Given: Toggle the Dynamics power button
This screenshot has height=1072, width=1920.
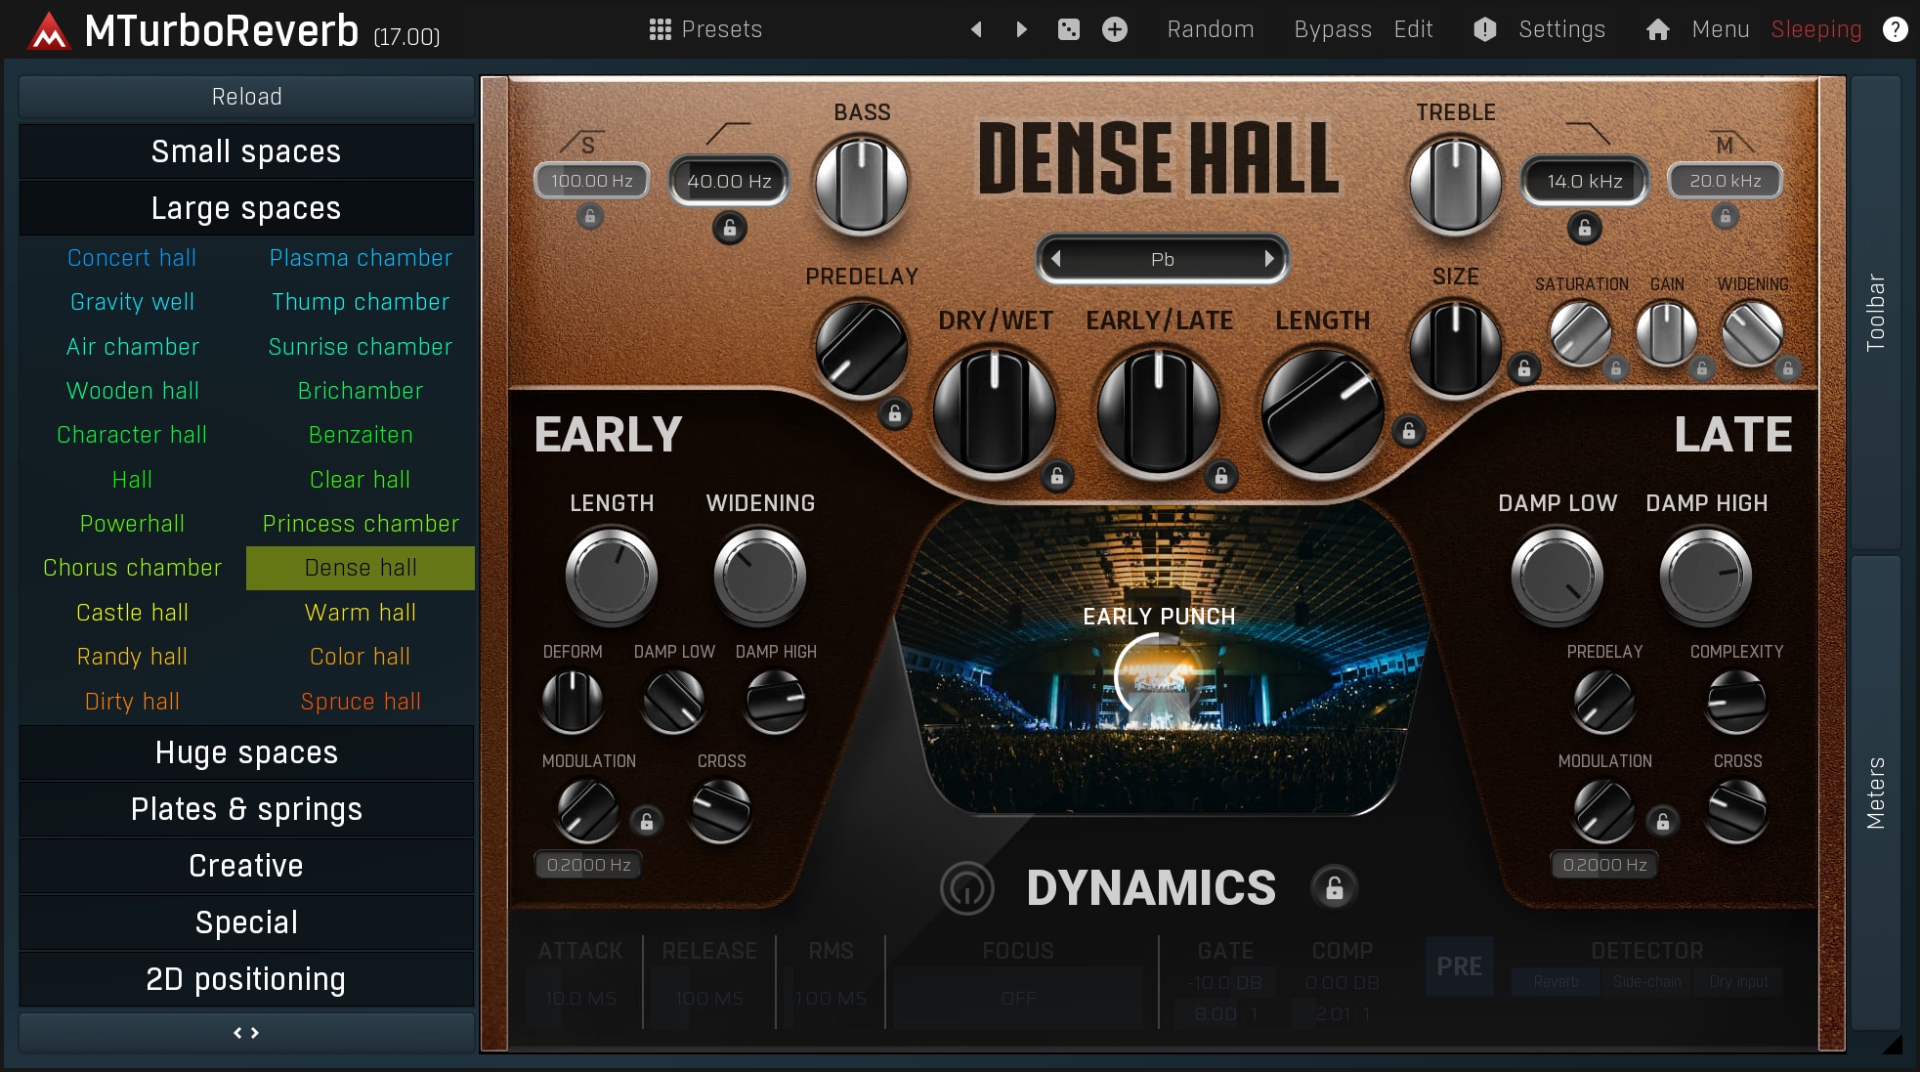Looking at the screenshot, I should 966,888.
